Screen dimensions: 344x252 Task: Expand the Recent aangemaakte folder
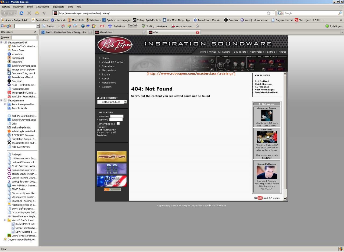[5, 104]
